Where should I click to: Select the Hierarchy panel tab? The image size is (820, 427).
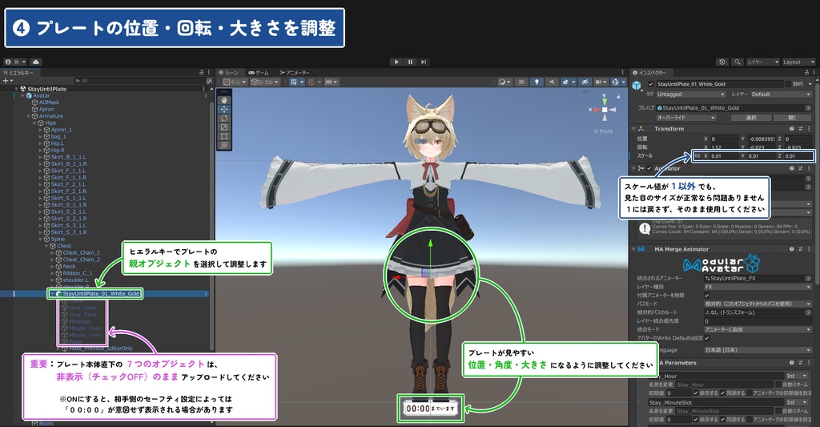(x=18, y=72)
